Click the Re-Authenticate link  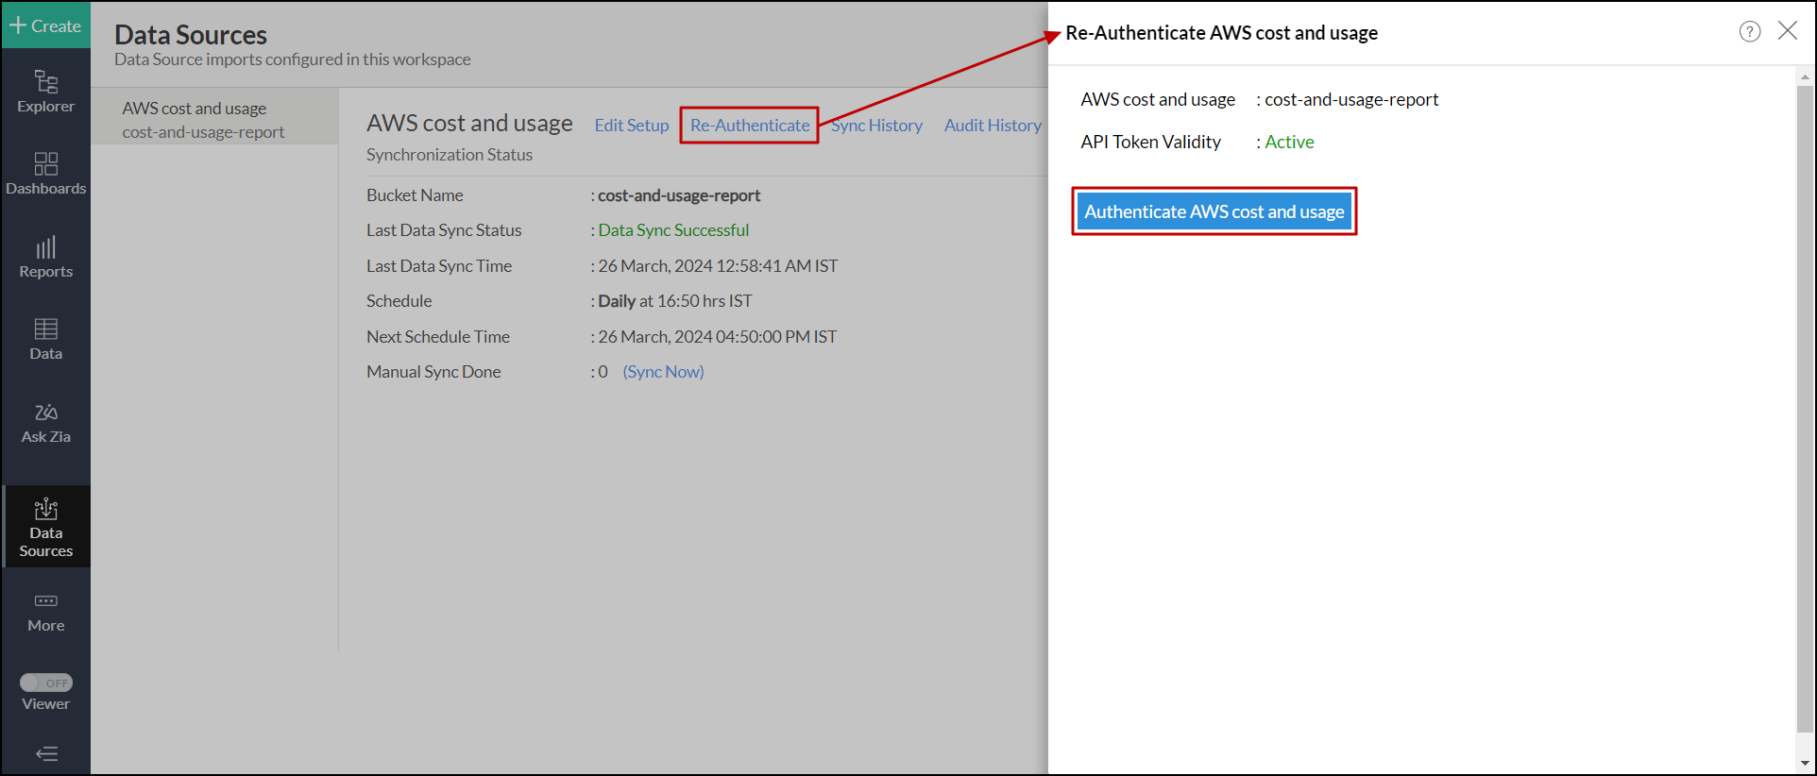(x=749, y=126)
